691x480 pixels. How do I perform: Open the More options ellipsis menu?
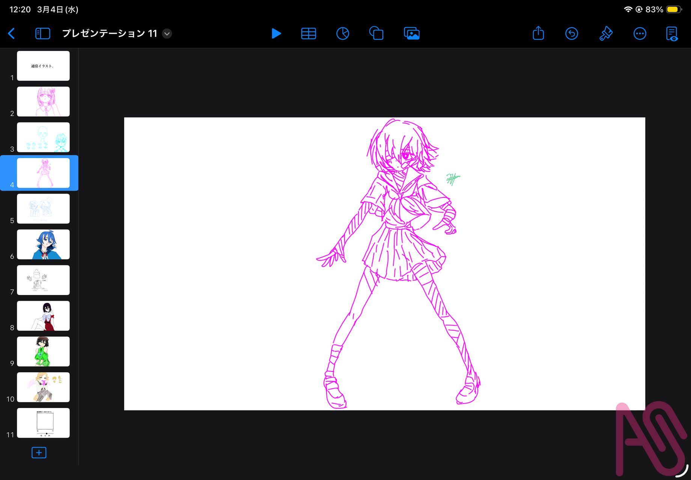coord(640,34)
